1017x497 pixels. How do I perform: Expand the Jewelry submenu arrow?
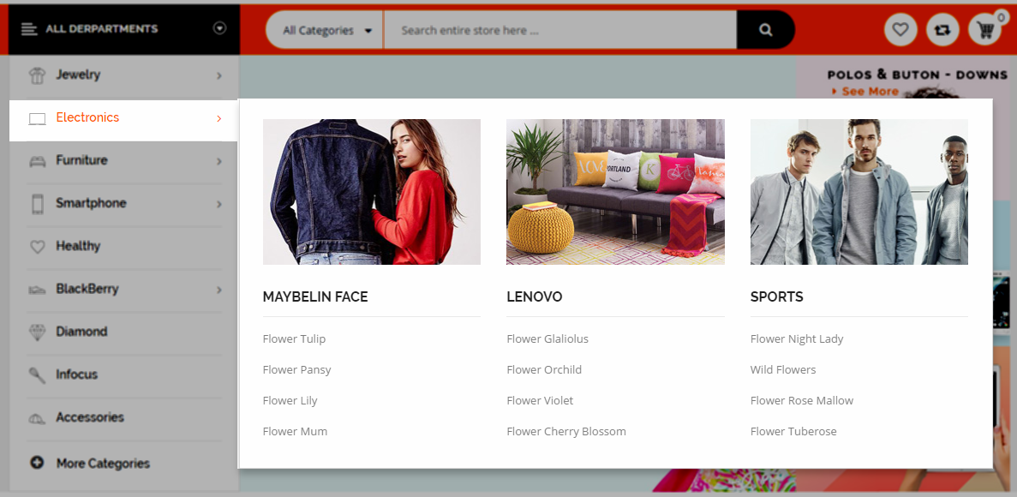[219, 76]
